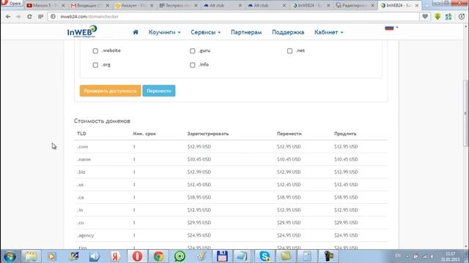Click the EN language indicator in the tray
This screenshot has width=469, height=263.
(398, 256)
